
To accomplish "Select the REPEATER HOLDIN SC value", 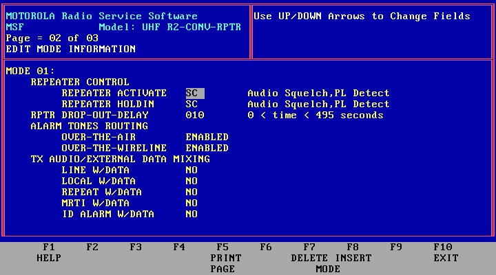I will point(192,104).
